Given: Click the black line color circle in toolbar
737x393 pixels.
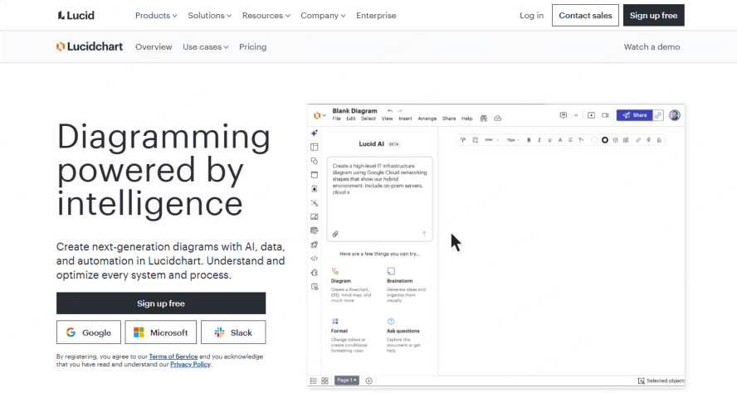Looking at the screenshot, I should [x=605, y=140].
